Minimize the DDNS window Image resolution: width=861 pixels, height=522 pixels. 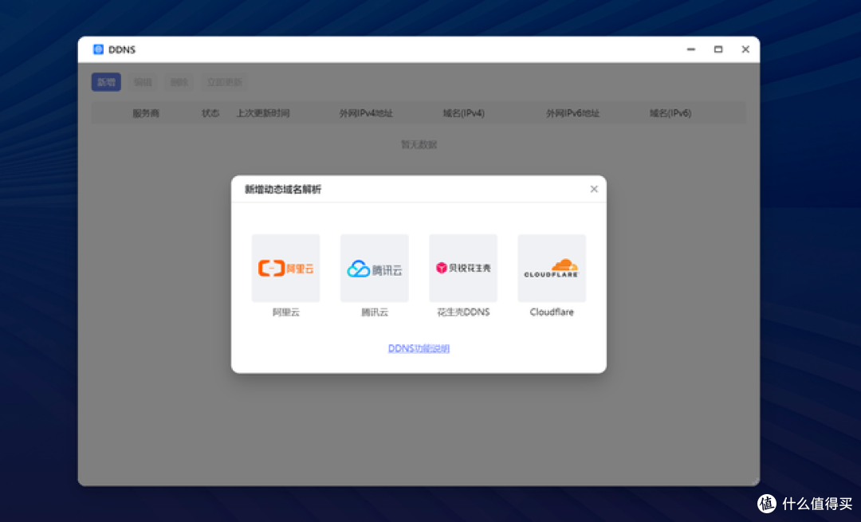690,49
